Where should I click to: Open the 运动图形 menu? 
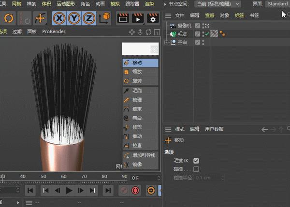pyautogui.click(x=65, y=4)
